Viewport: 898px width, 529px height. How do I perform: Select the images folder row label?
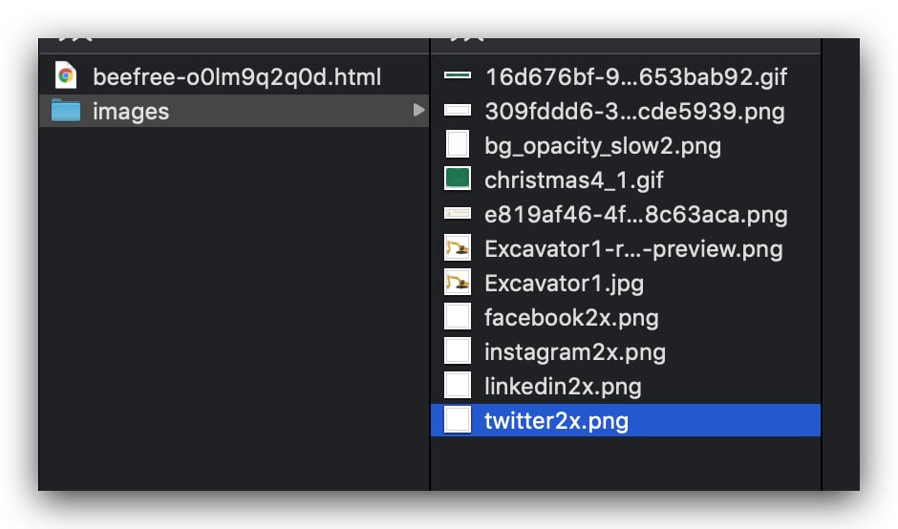[131, 111]
